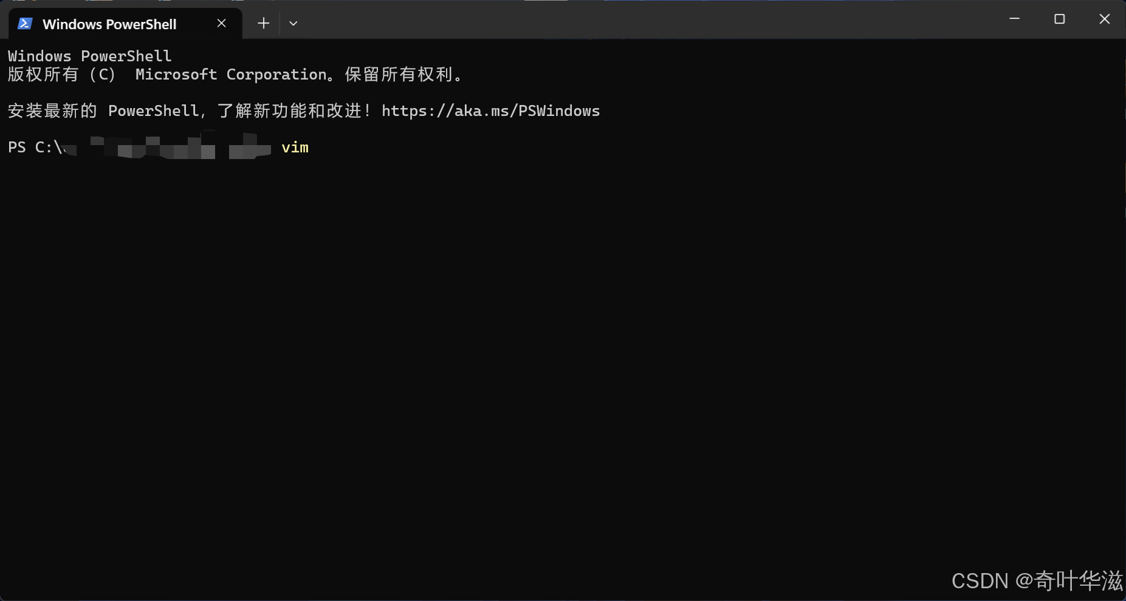The width and height of the screenshot is (1126, 601).
Task: Close the Windows PowerShell tab
Action: pos(222,23)
